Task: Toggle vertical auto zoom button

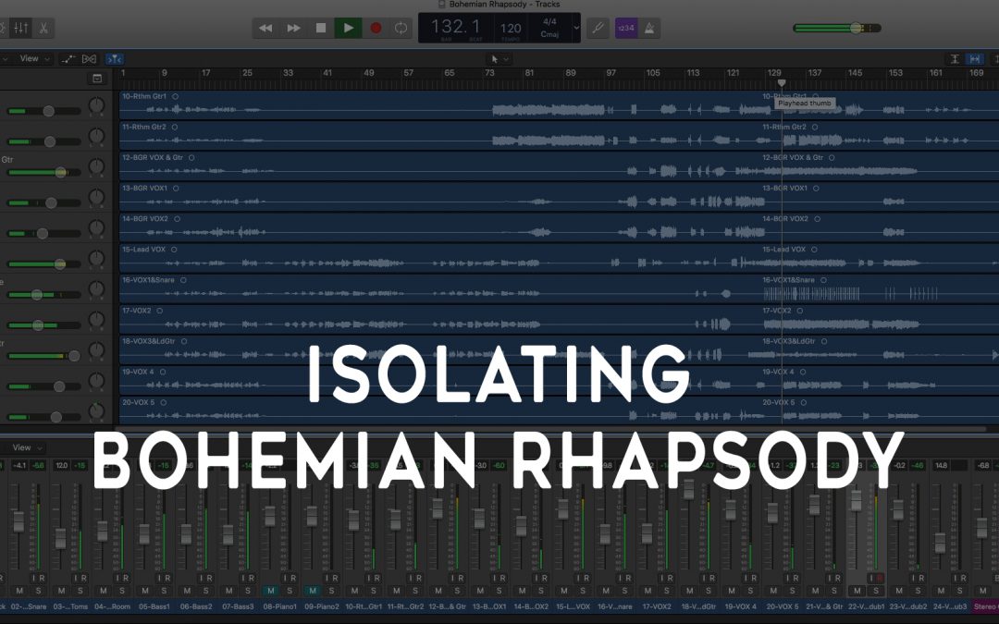Action: (x=955, y=58)
